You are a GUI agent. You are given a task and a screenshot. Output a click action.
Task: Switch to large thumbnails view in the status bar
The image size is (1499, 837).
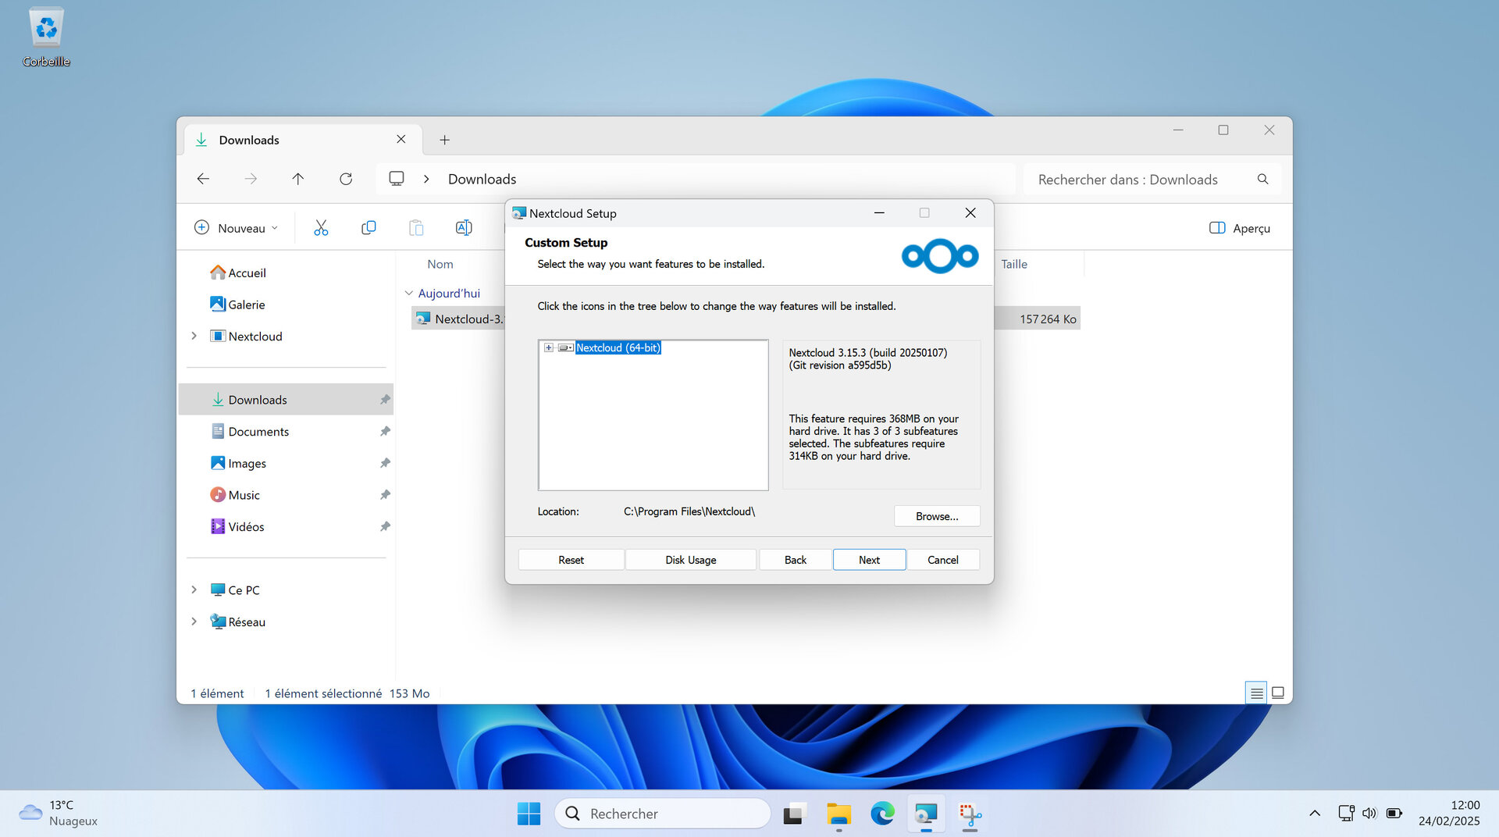[1278, 692]
